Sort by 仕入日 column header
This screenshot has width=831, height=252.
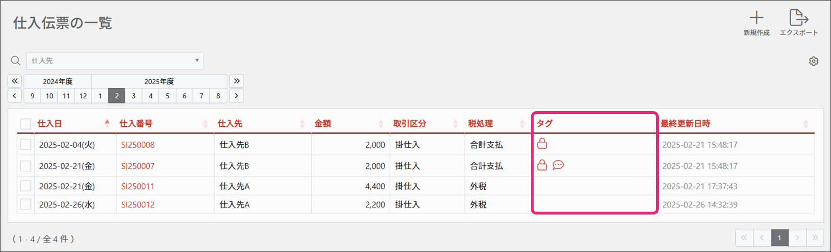tap(50, 124)
